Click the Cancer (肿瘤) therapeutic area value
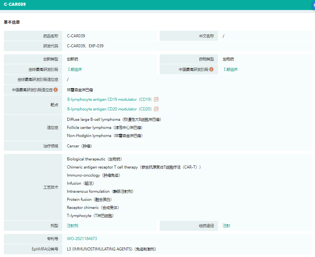The height and width of the screenshot is (257, 315). (79, 146)
